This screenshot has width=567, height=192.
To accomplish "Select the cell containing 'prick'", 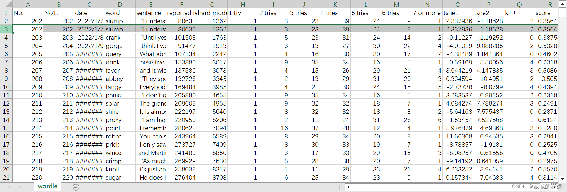I will (x=120, y=144).
